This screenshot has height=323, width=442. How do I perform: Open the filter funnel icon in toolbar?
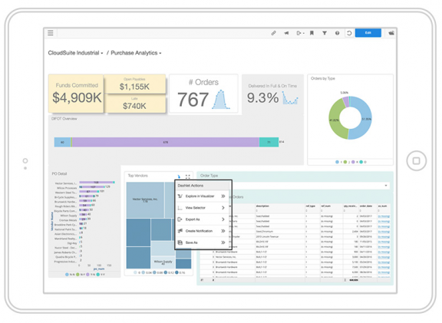click(325, 33)
